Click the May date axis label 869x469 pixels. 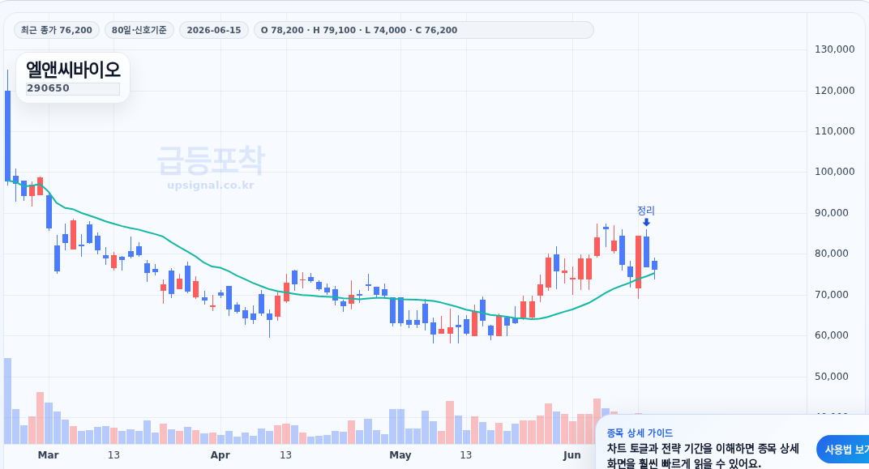coord(400,455)
